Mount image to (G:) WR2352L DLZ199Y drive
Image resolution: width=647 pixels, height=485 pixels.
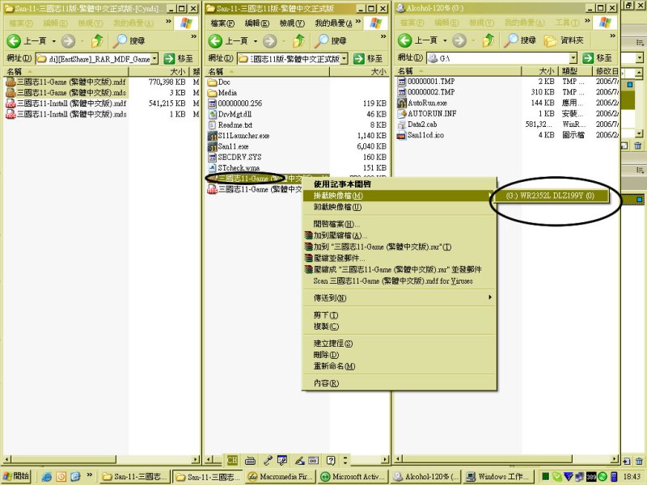550,196
